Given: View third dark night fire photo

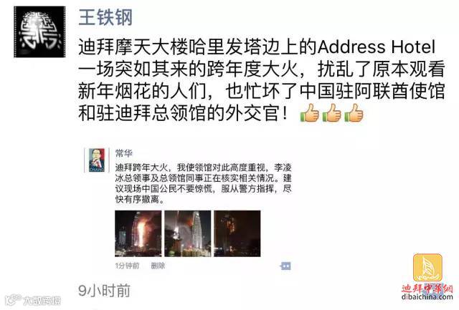Looking at the screenshot, I should (237, 233).
